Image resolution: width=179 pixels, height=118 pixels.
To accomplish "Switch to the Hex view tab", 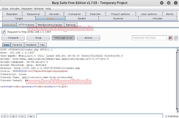I will point(42,45).
